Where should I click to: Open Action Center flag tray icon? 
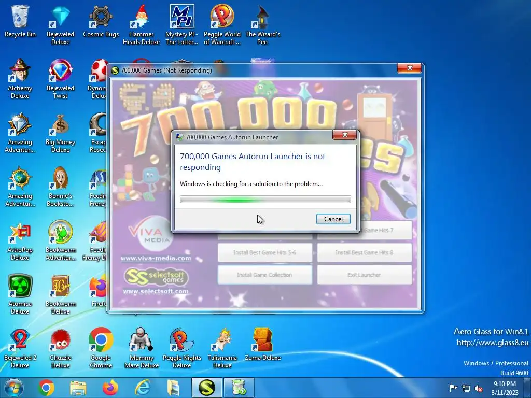coord(453,388)
